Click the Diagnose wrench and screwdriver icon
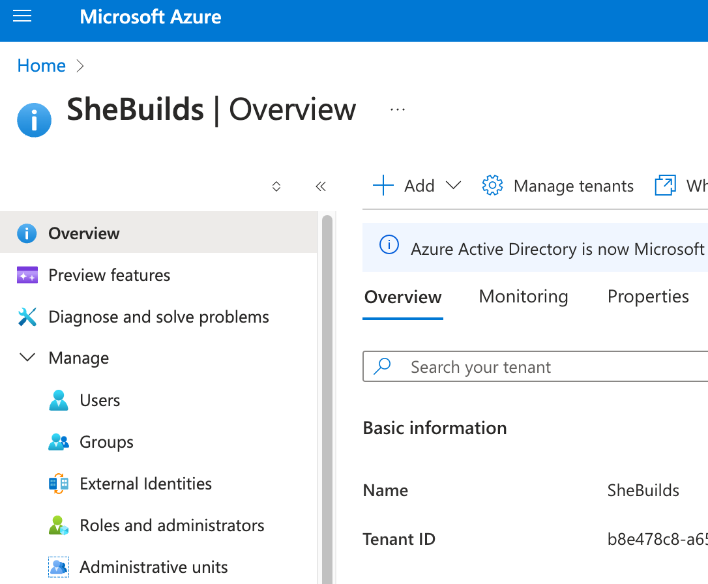This screenshot has width=708, height=584. click(x=27, y=317)
